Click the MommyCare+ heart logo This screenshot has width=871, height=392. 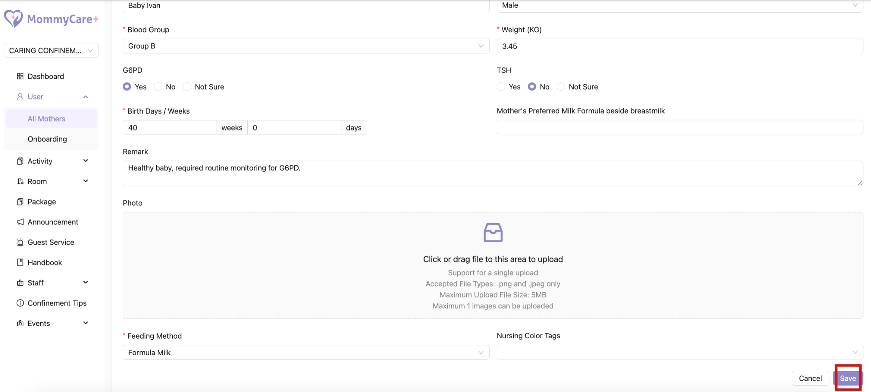pyautogui.click(x=13, y=18)
